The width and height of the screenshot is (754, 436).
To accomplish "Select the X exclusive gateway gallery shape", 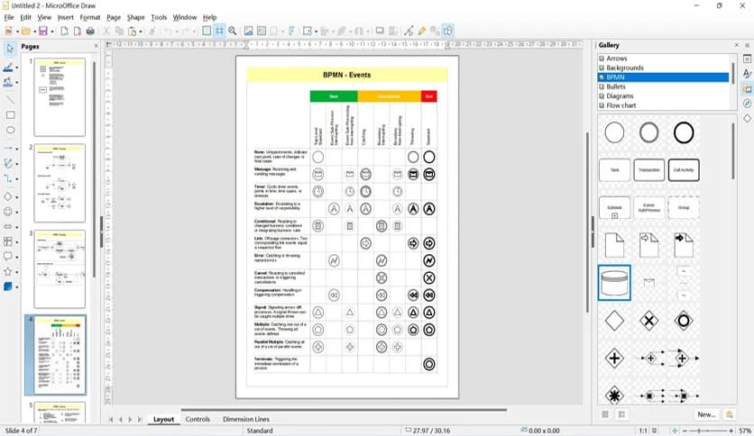I will click(x=648, y=321).
